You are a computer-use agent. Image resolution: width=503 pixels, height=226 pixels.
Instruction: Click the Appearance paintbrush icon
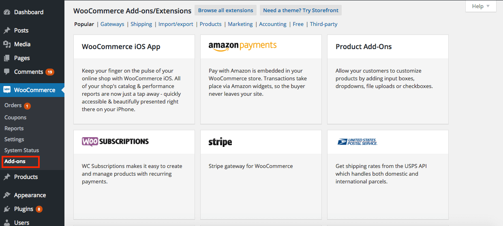tap(7, 195)
